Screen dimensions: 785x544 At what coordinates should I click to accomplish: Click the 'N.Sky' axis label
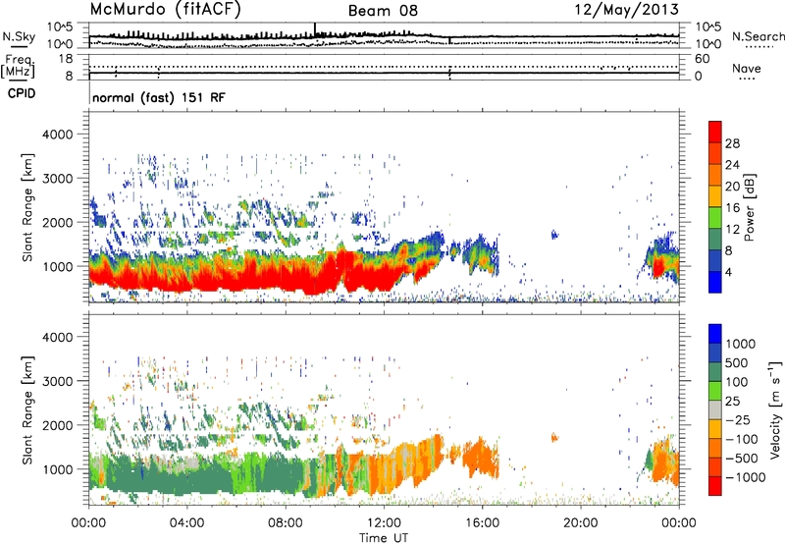tap(19, 36)
